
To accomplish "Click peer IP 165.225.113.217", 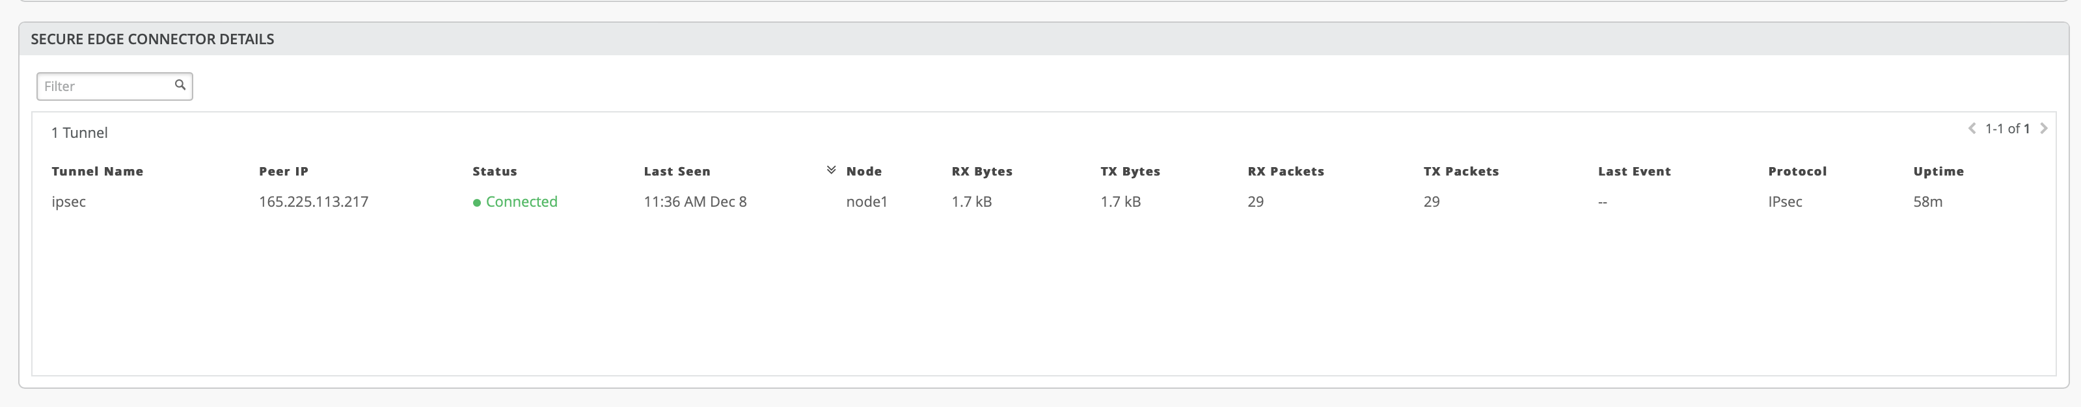I will click(x=314, y=202).
